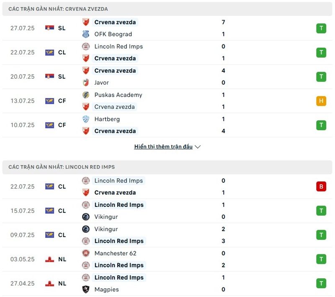Click the Javor club logo icon
The width and height of the screenshot is (335, 297).
[86, 83]
